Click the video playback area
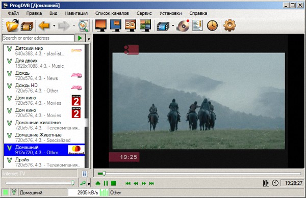Viewport: 306px width, 198px height. (x=198, y=101)
